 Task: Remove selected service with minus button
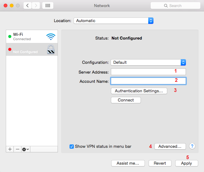pyautogui.click(x=17, y=149)
